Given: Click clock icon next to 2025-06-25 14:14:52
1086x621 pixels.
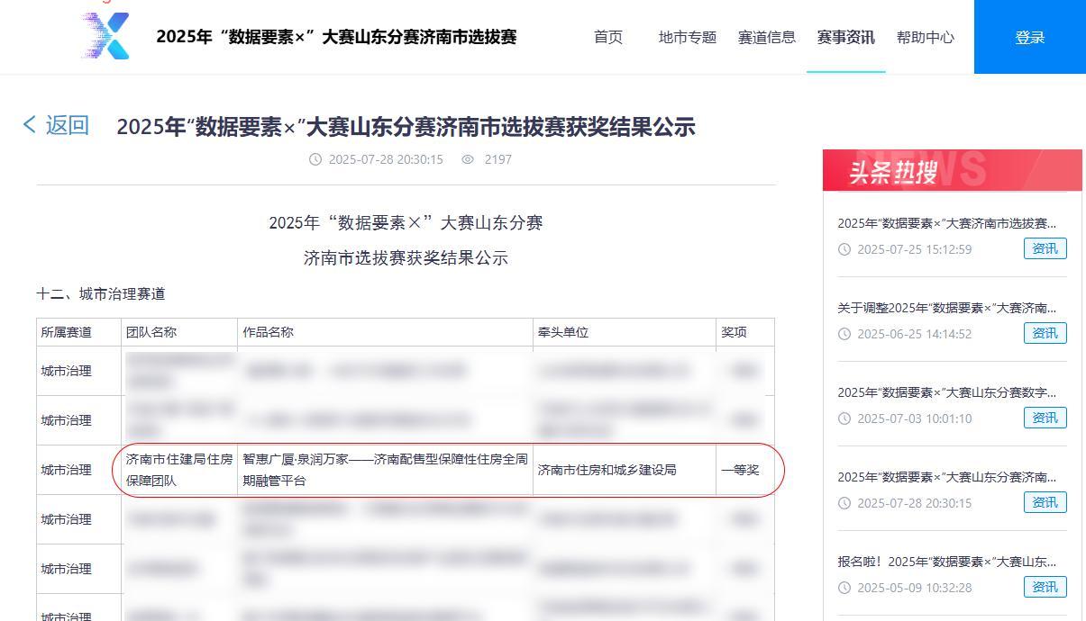Looking at the screenshot, I should [x=844, y=334].
